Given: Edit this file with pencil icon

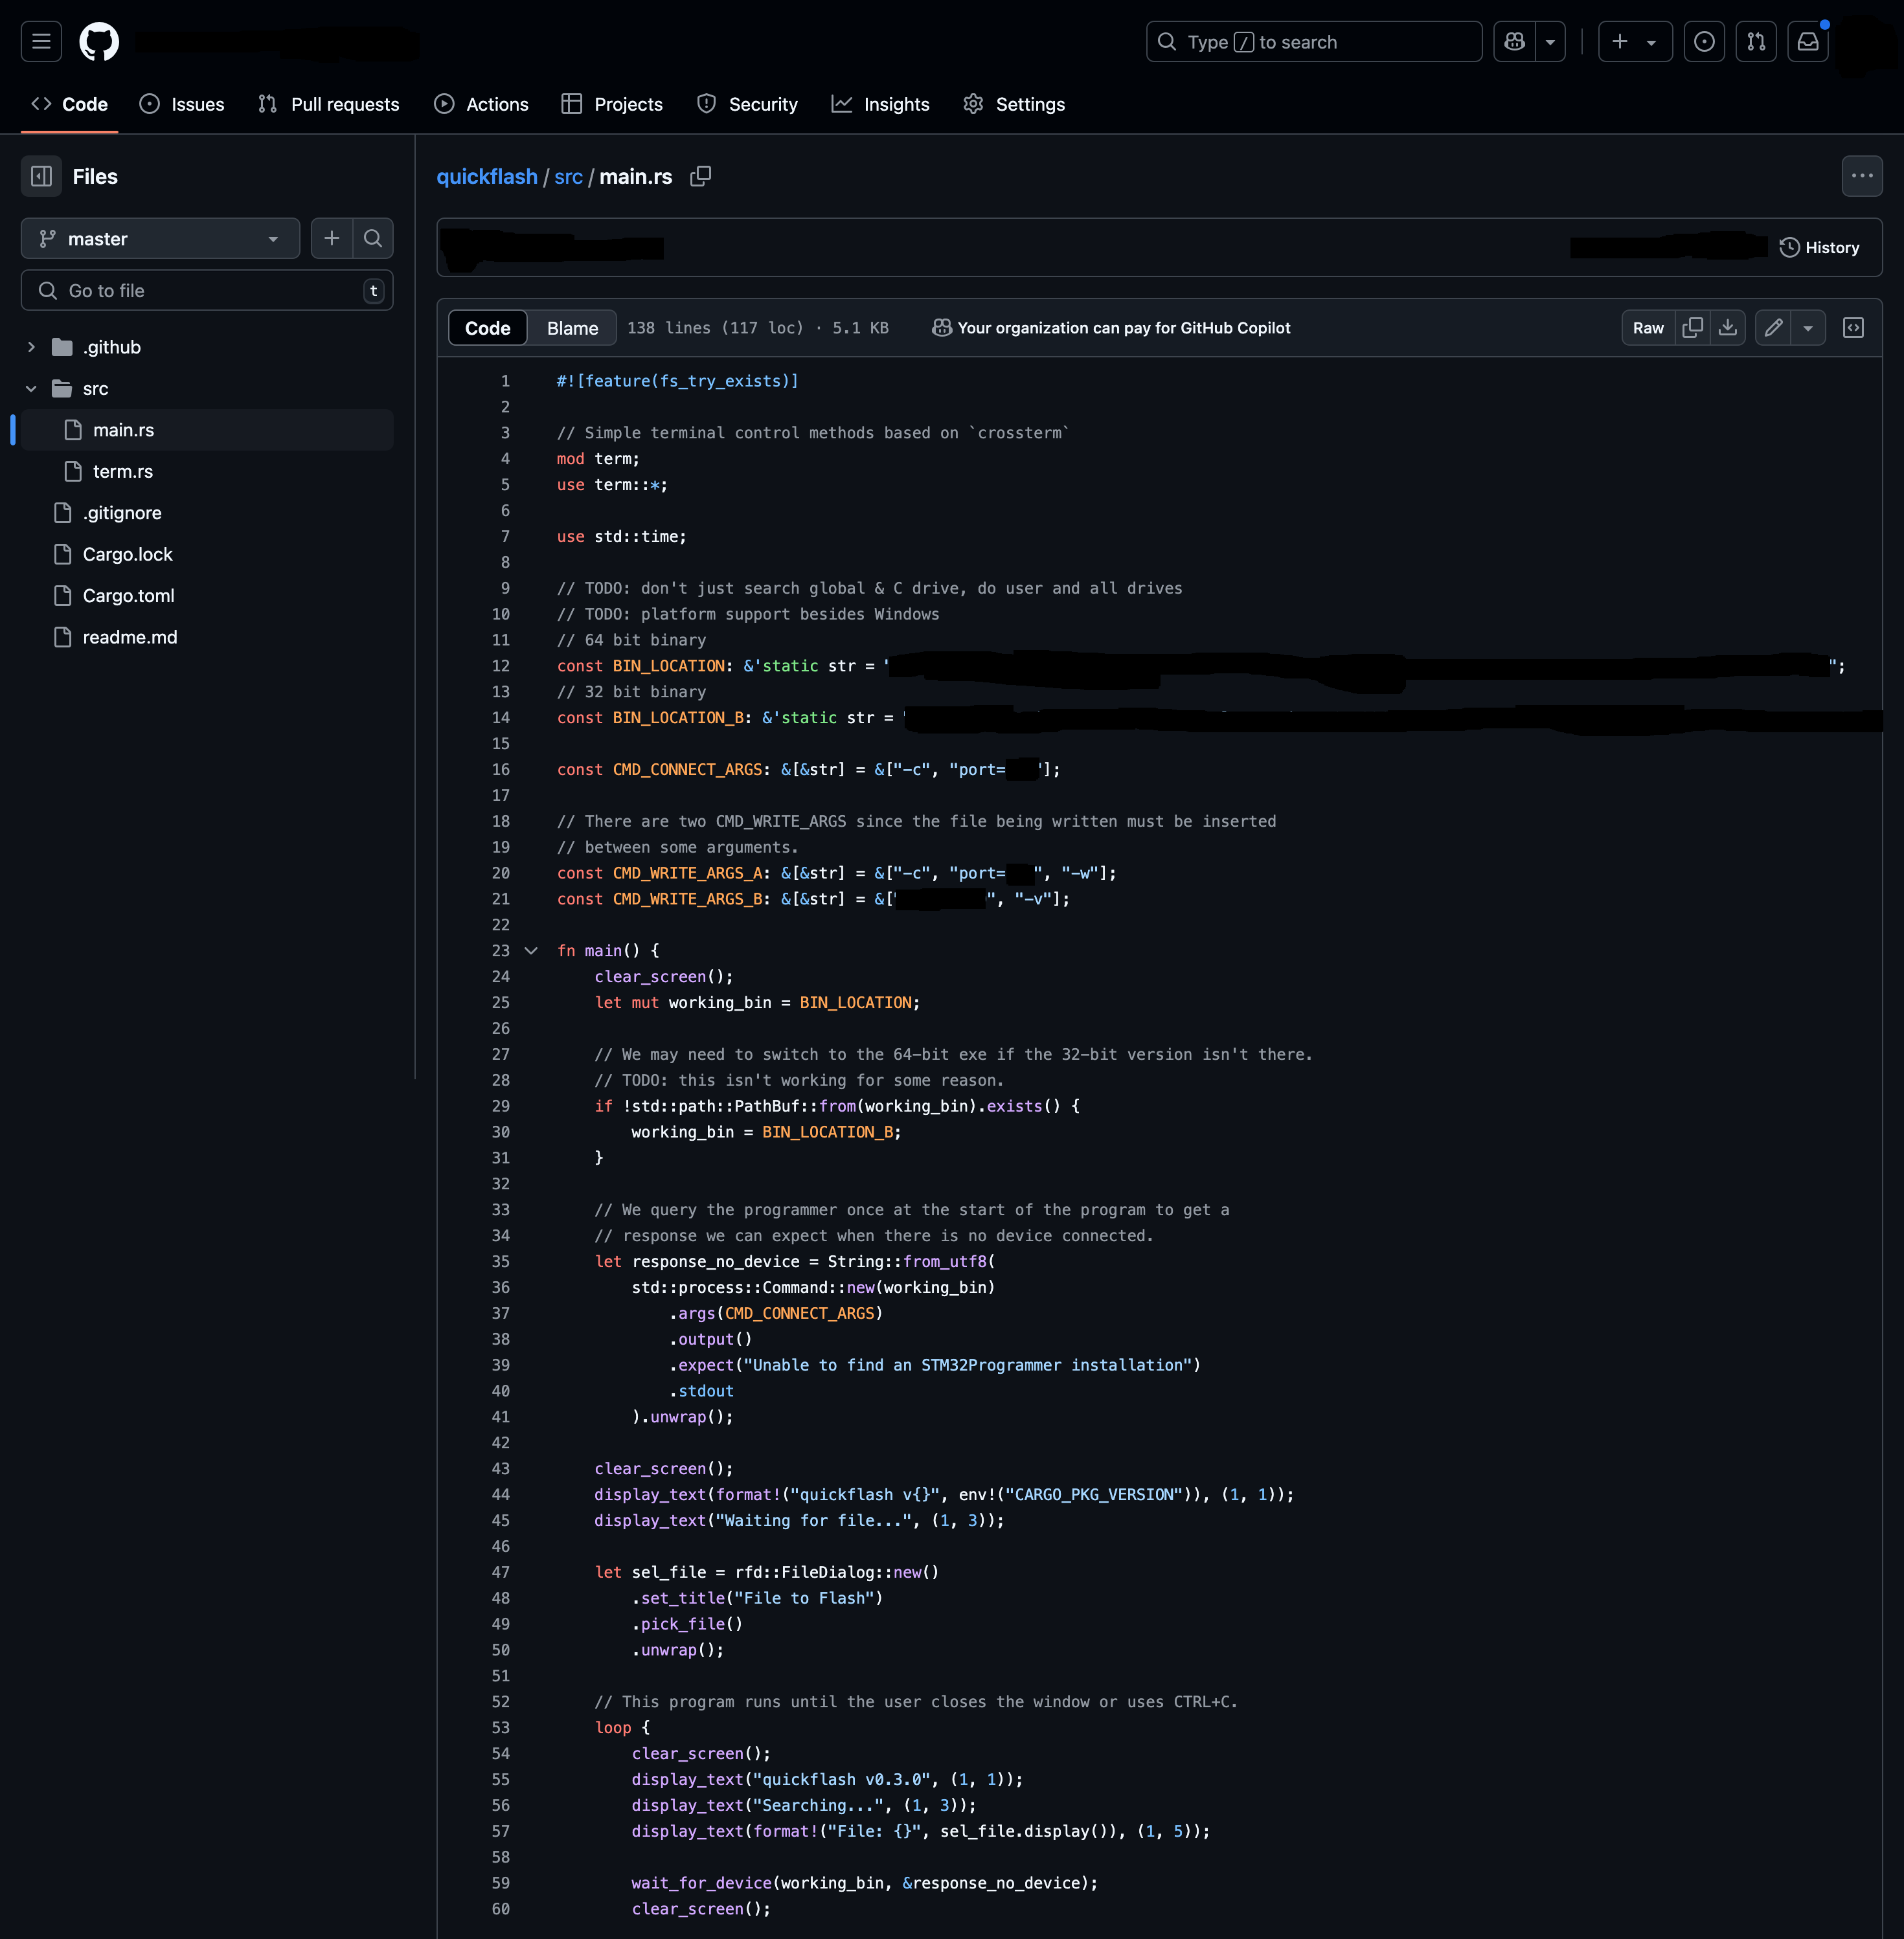Looking at the screenshot, I should (x=1773, y=328).
